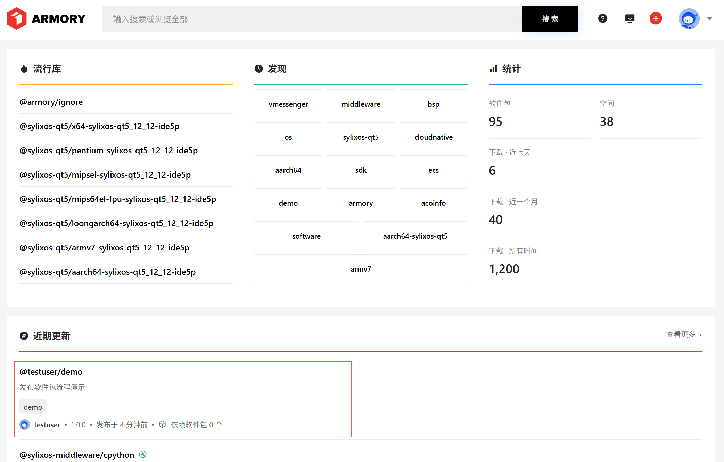Image resolution: width=724 pixels, height=462 pixels.
Task: Open the @armory/ignore package link
Action: point(51,102)
